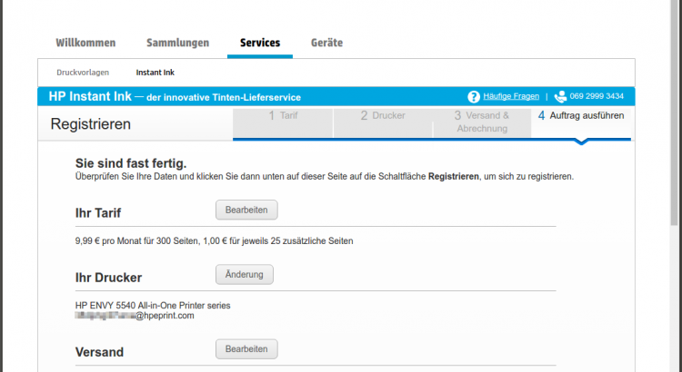Select step 4 Auftrag ausführen
Viewport: 682px width, 372px height.
[581, 122]
